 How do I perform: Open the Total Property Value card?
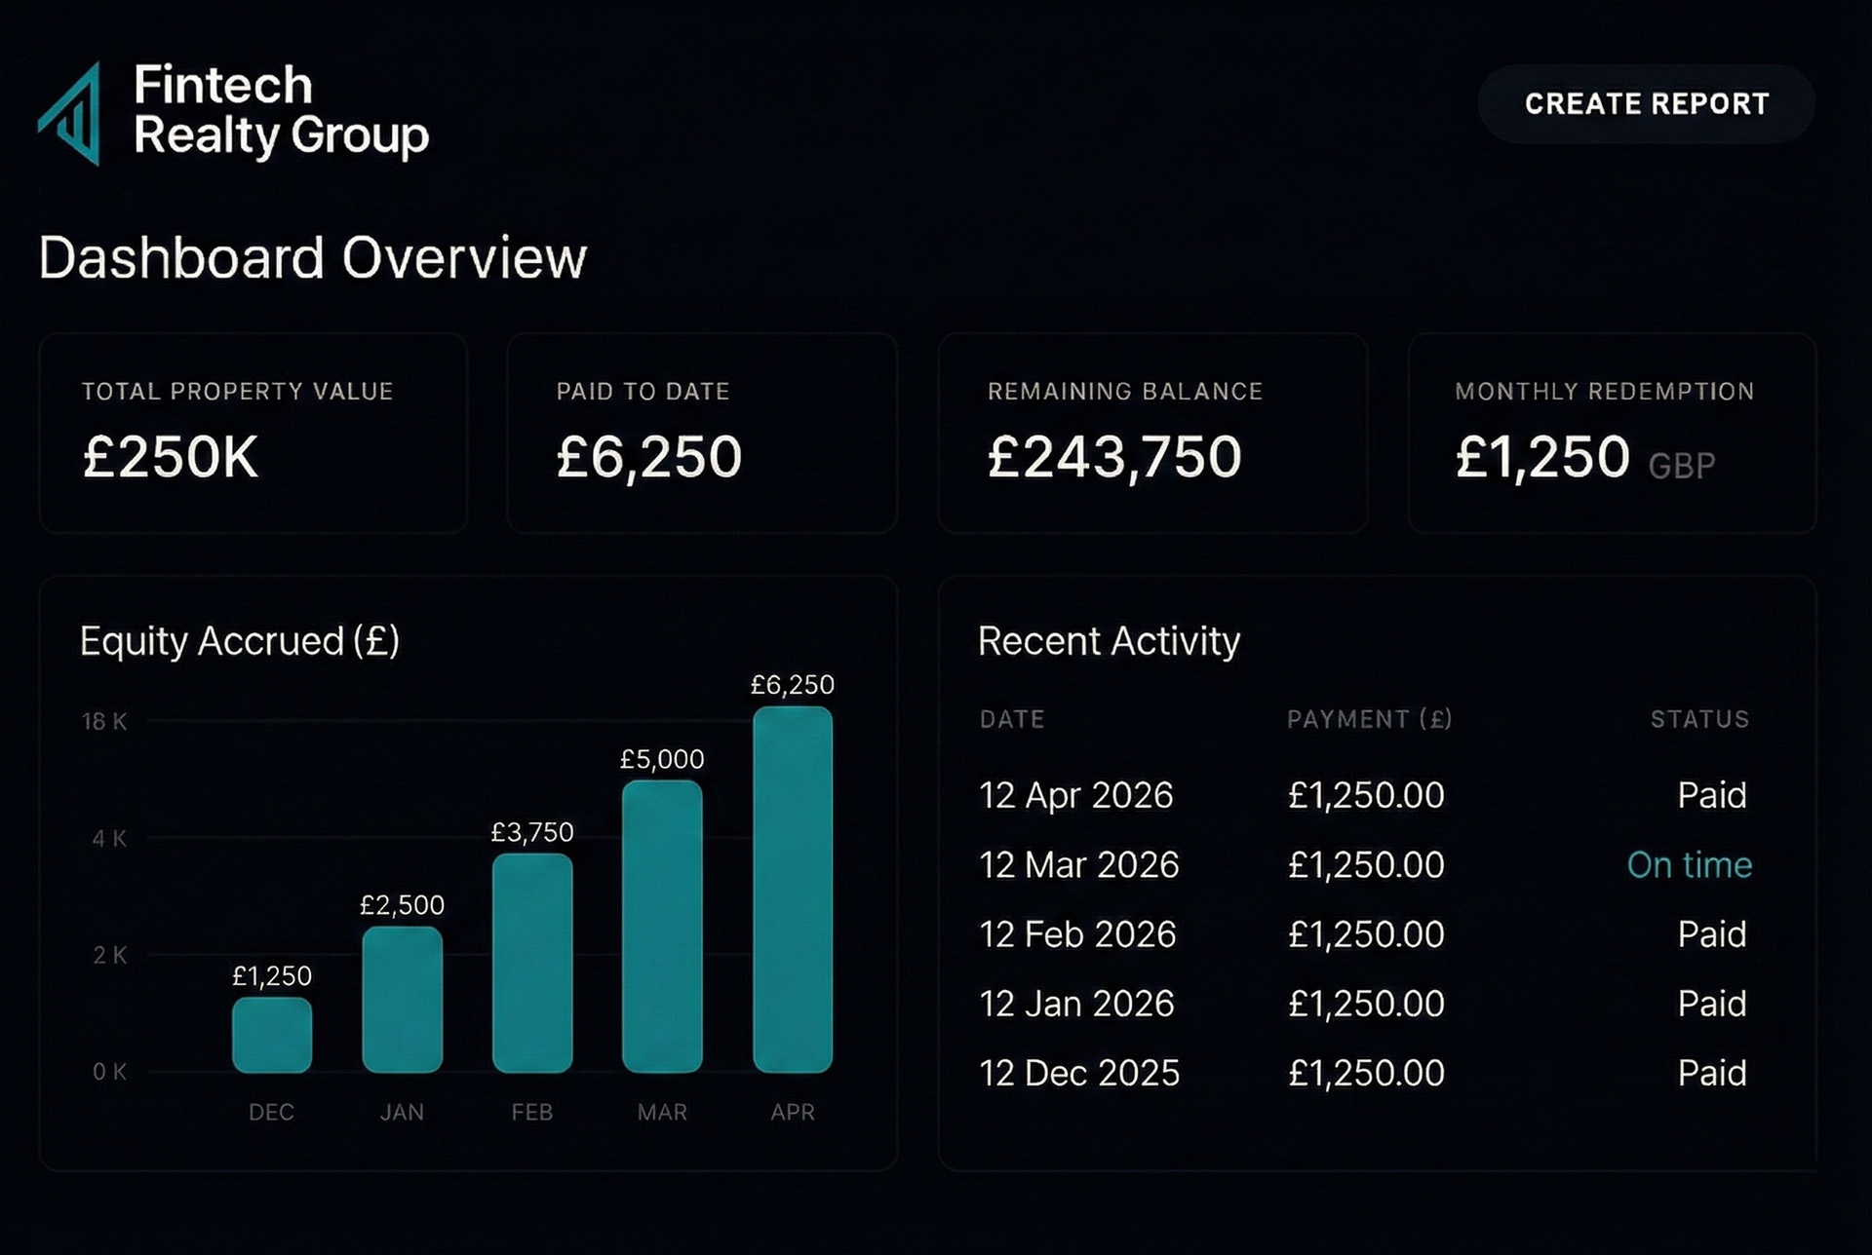[253, 434]
